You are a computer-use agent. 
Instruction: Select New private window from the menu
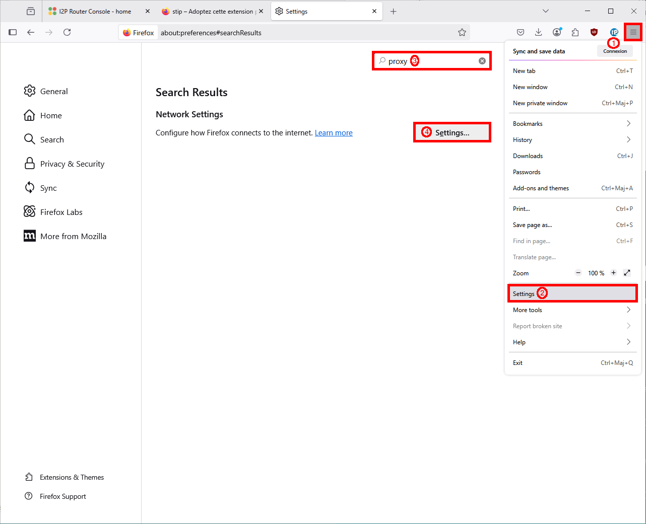pyautogui.click(x=540, y=103)
